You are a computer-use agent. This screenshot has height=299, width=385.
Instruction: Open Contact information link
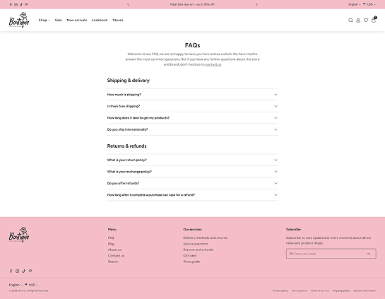click(365, 291)
